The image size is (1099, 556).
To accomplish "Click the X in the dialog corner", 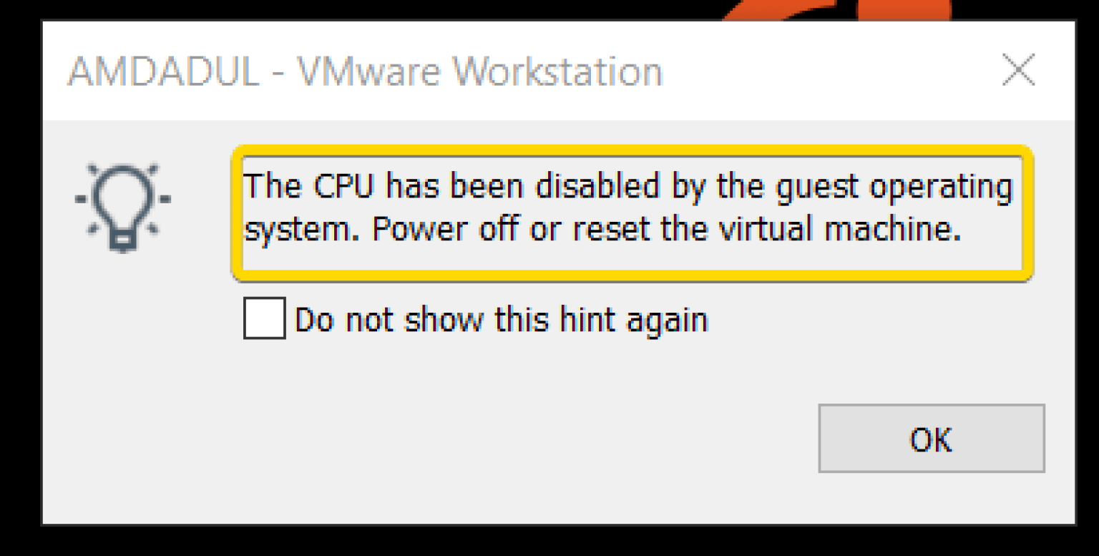I will [x=1019, y=70].
